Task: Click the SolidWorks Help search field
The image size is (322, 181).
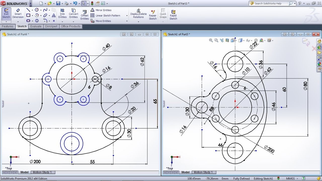Action: coord(269,3)
